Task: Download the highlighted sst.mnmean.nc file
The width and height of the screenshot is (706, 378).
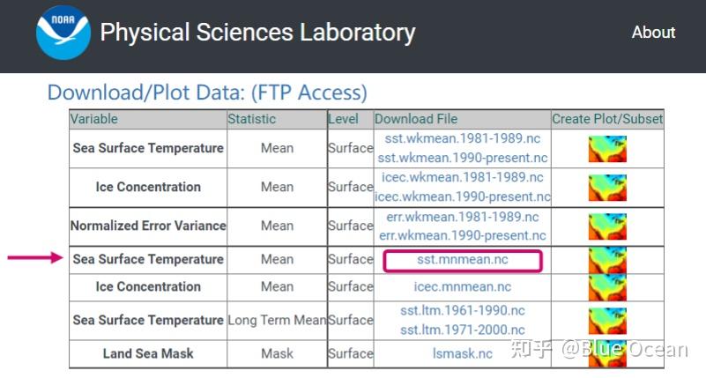Action: coord(463,260)
